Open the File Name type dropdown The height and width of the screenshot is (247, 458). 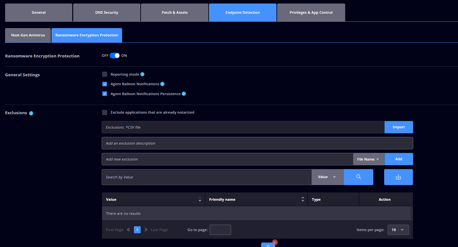point(369,159)
